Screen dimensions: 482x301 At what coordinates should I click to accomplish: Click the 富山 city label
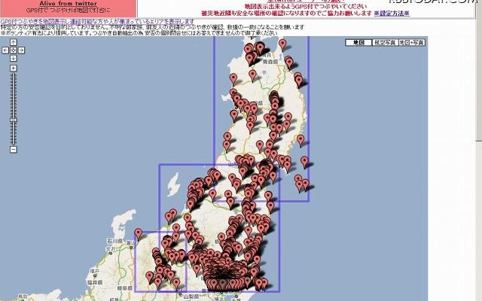click(132, 243)
